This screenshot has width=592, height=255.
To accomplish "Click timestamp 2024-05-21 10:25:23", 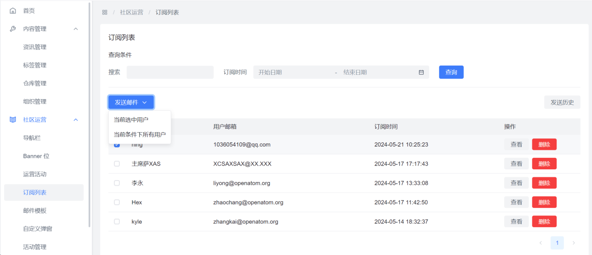I will coord(401,145).
